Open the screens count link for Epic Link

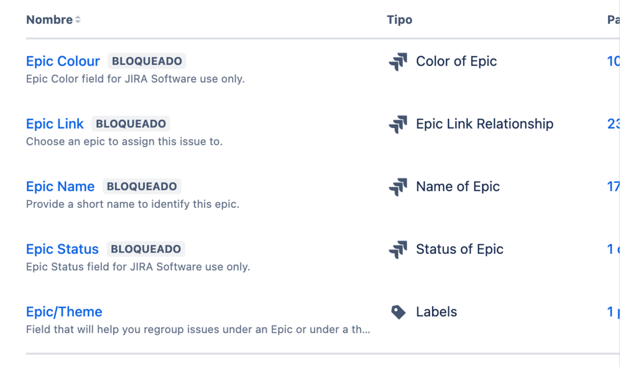coord(614,124)
